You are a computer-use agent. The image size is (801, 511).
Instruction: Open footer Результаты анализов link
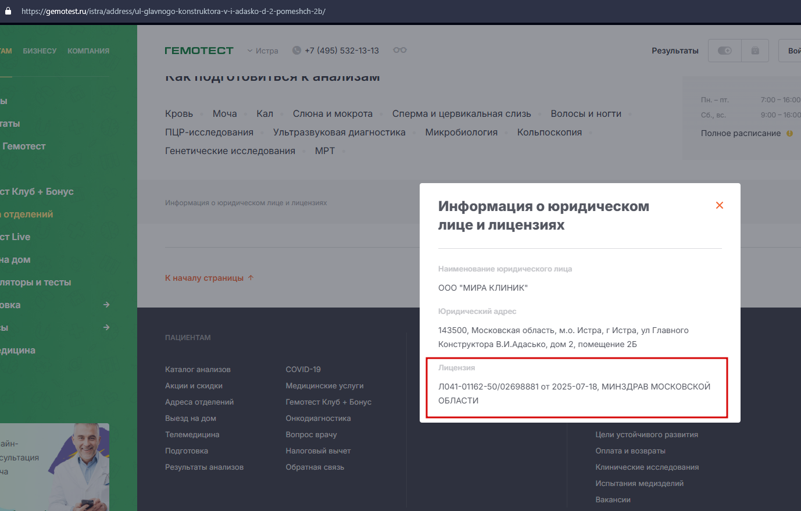tap(204, 467)
